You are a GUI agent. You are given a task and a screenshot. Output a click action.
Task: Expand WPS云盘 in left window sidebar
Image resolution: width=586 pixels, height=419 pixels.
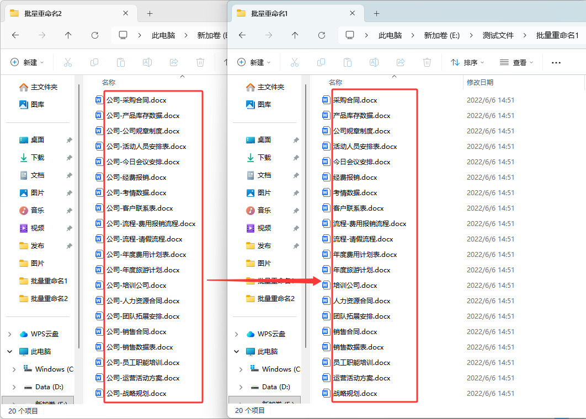coord(10,334)
